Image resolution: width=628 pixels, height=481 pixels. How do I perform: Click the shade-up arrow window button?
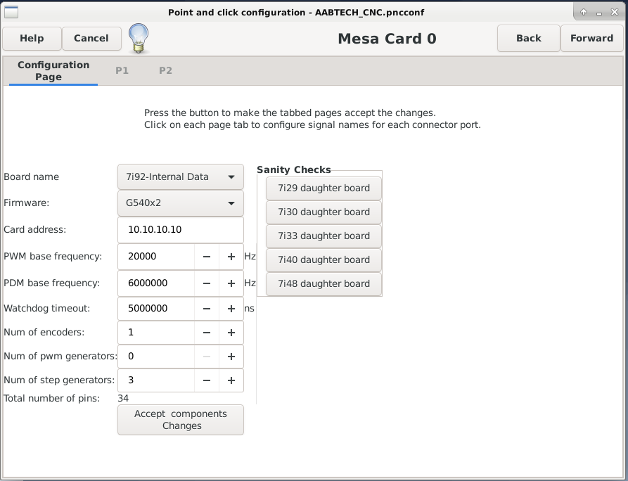584,13
